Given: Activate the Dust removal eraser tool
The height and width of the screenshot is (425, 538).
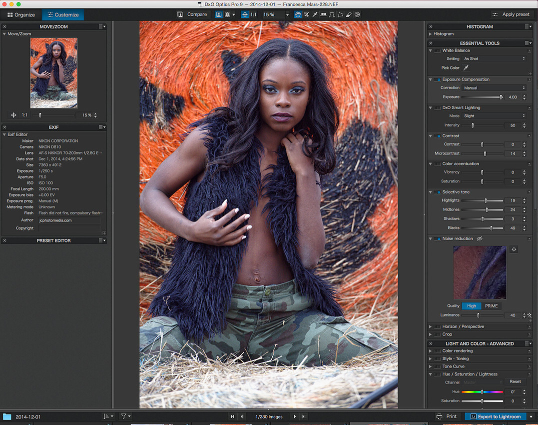Looking at the screenshot, I should coord(349,14).
